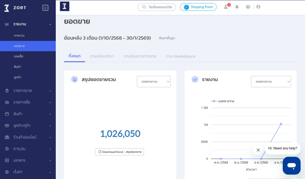Click the help question mark icon
The image size is (305, 179).
point(248,7)
